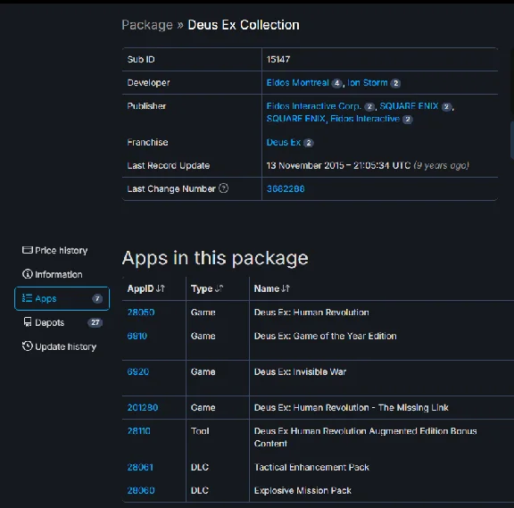Select the Apps sidebar tab
514x508 pixels.
tap(62, 298)
